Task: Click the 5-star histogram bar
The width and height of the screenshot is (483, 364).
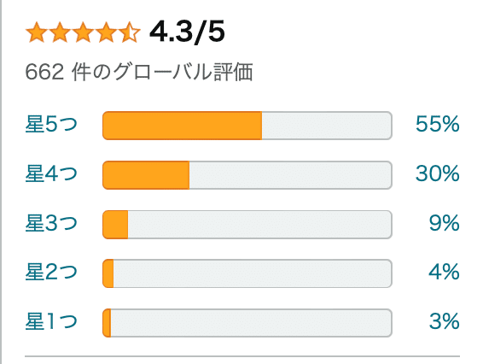Action: 247,126
